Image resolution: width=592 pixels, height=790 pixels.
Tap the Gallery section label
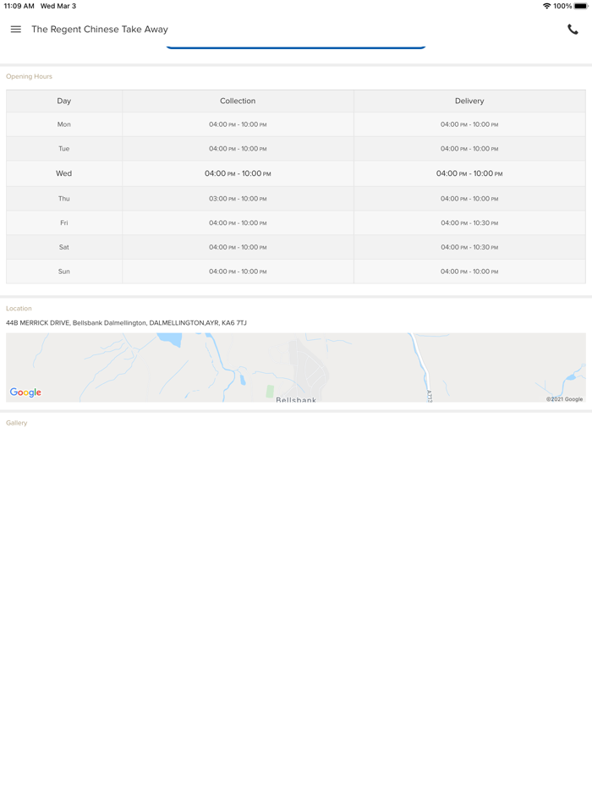click(17, 423)
